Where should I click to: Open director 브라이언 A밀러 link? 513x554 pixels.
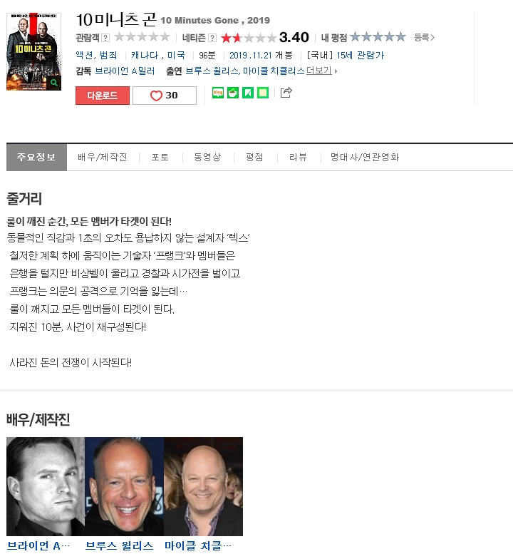click(125, 71)
